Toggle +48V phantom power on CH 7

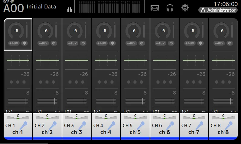click(x=190, y=43)
